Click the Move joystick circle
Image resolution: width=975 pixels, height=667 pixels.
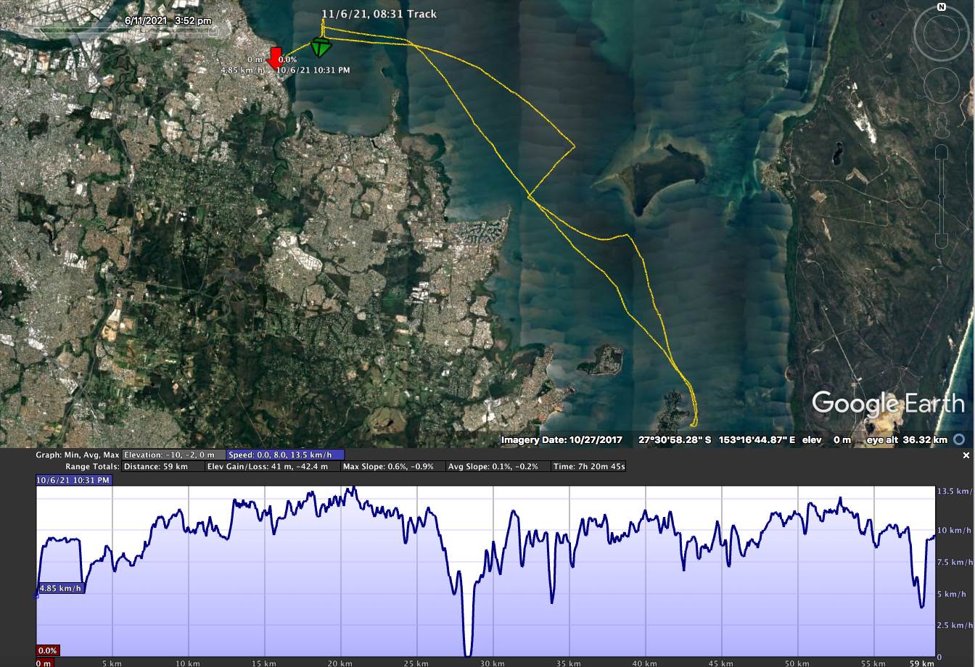942,86
